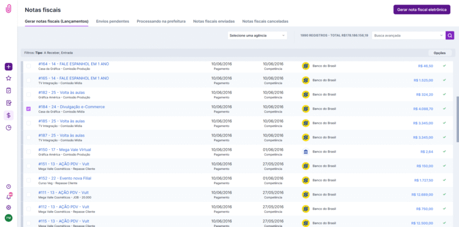
Task: Click bank building icon in row #150
Action: 306,152
